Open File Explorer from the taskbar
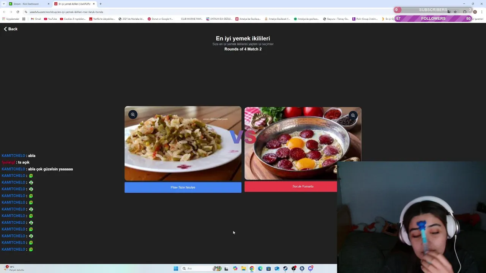This screenshot has width=486, height=273. pyautogui.click(x=243, y=268)
